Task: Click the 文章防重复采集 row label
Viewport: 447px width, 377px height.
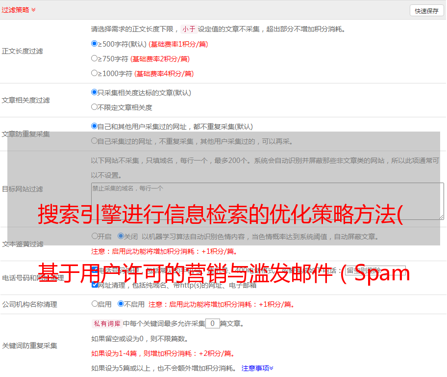Action: click(x=26, y=134)
